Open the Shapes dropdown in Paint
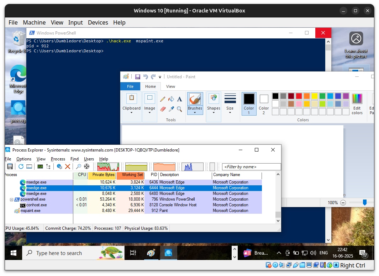379x276 pixels. tap(214, 106)
